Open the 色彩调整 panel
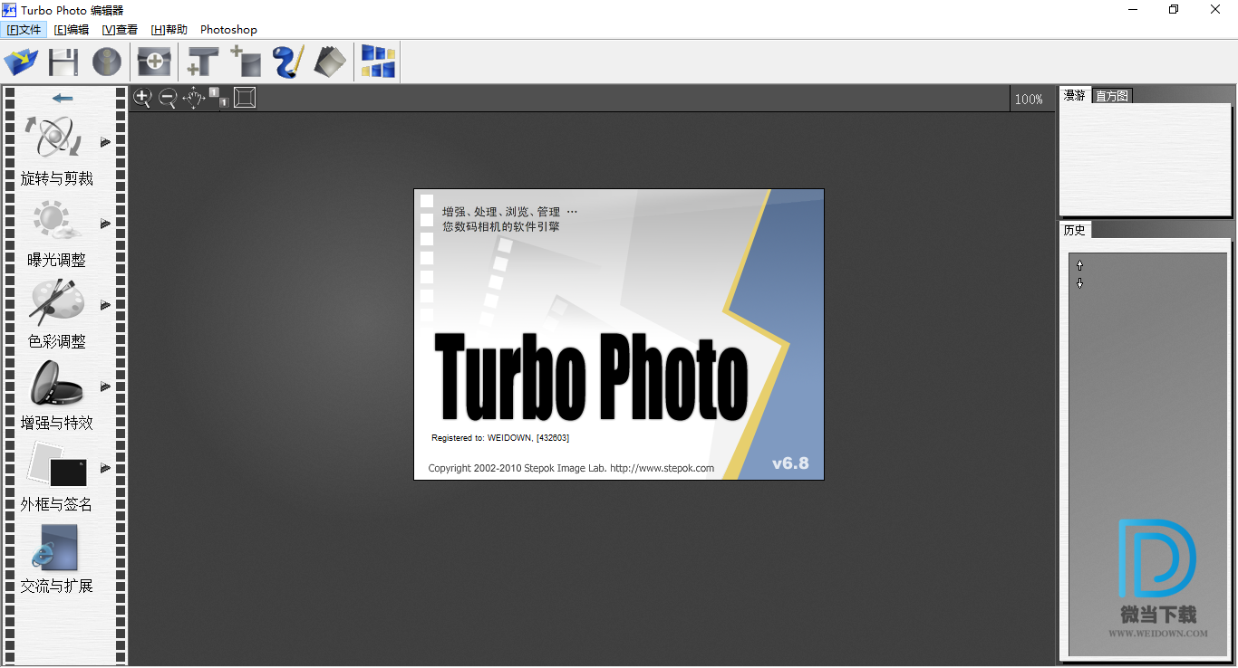This screenshot has width=1238, height=668. click(x=56, y=314)
